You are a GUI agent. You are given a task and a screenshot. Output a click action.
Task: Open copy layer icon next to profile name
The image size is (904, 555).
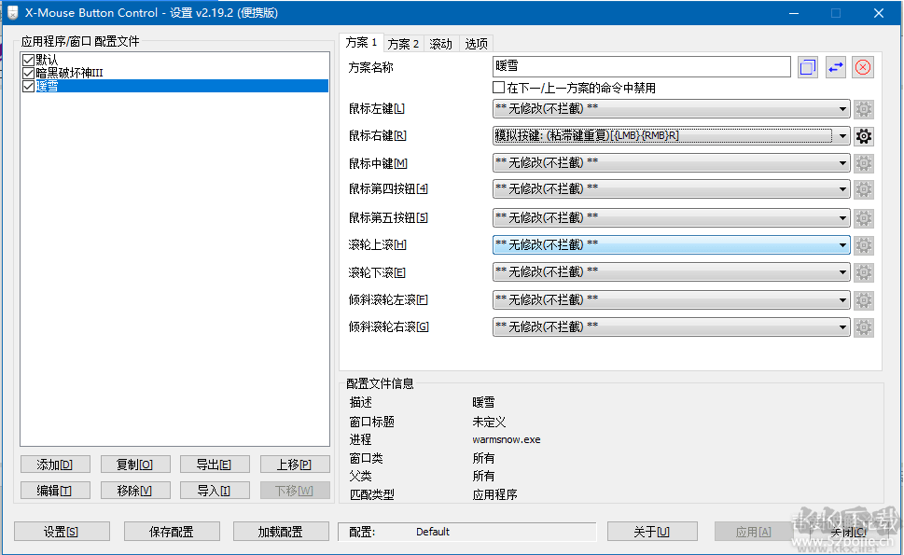click(x=806, y=66)
